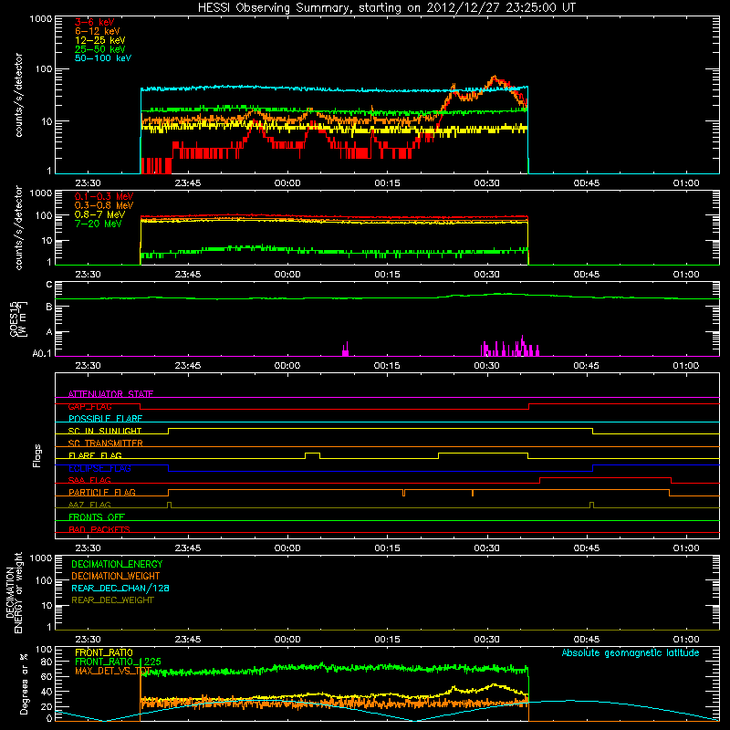Click the REAR_DEC_WEIGHT legend label
Image resolution: width=730 pixels, height=730 pixels.
point(112,600)
